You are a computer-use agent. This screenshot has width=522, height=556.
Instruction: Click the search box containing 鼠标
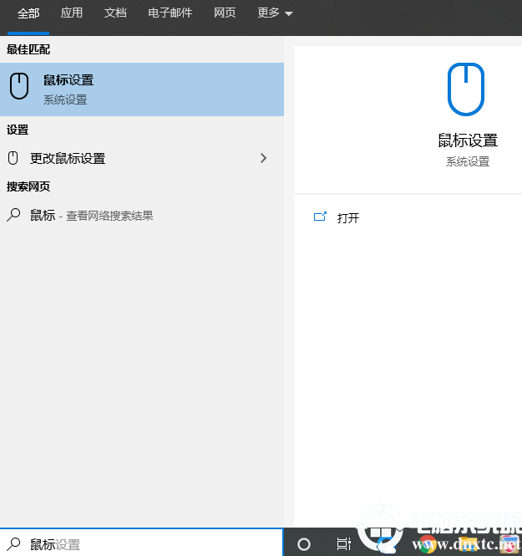click(142, 543)
